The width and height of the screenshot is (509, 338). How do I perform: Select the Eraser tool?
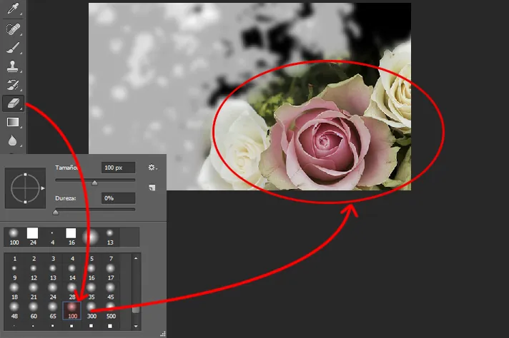[13, 103]
